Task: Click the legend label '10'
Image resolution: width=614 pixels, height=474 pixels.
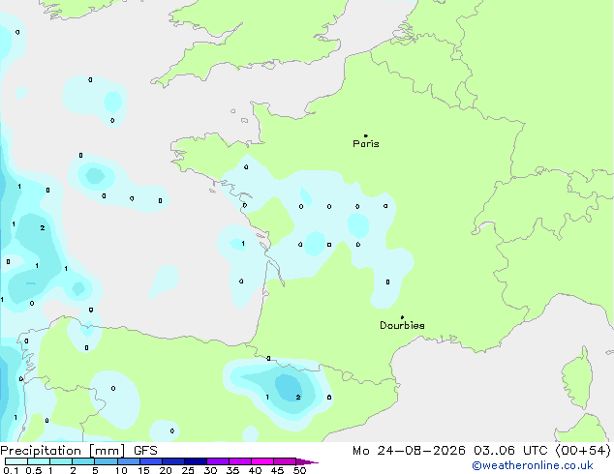Action: [x=121, y=470]
